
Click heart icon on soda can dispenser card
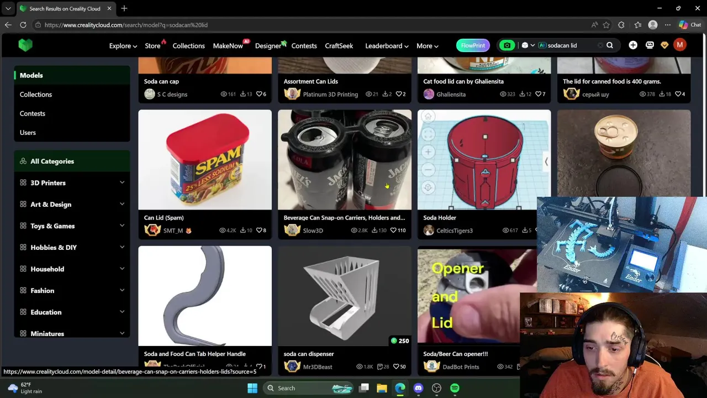pyautogui.click(x=395, y=366)
